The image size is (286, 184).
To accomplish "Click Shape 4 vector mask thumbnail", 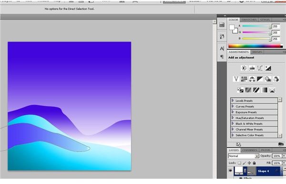I will coord(251,171).
